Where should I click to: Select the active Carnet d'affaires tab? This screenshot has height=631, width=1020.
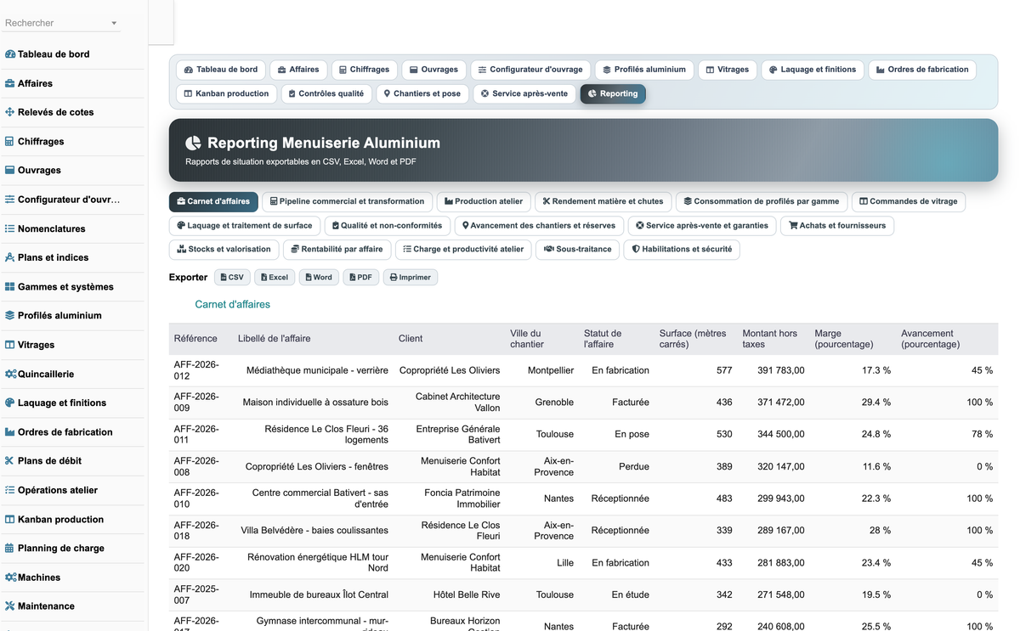pos(213,201)
